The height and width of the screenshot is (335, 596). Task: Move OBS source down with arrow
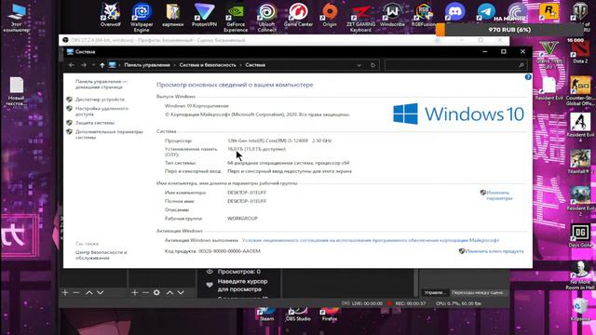pyautogui.click(x=181, y=292)
